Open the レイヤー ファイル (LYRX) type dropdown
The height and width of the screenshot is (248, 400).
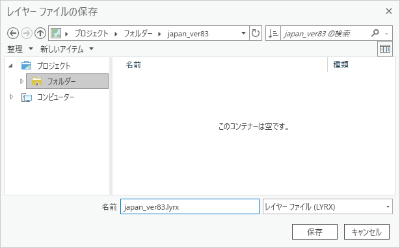pyautogui.click(x=328, y=206)
